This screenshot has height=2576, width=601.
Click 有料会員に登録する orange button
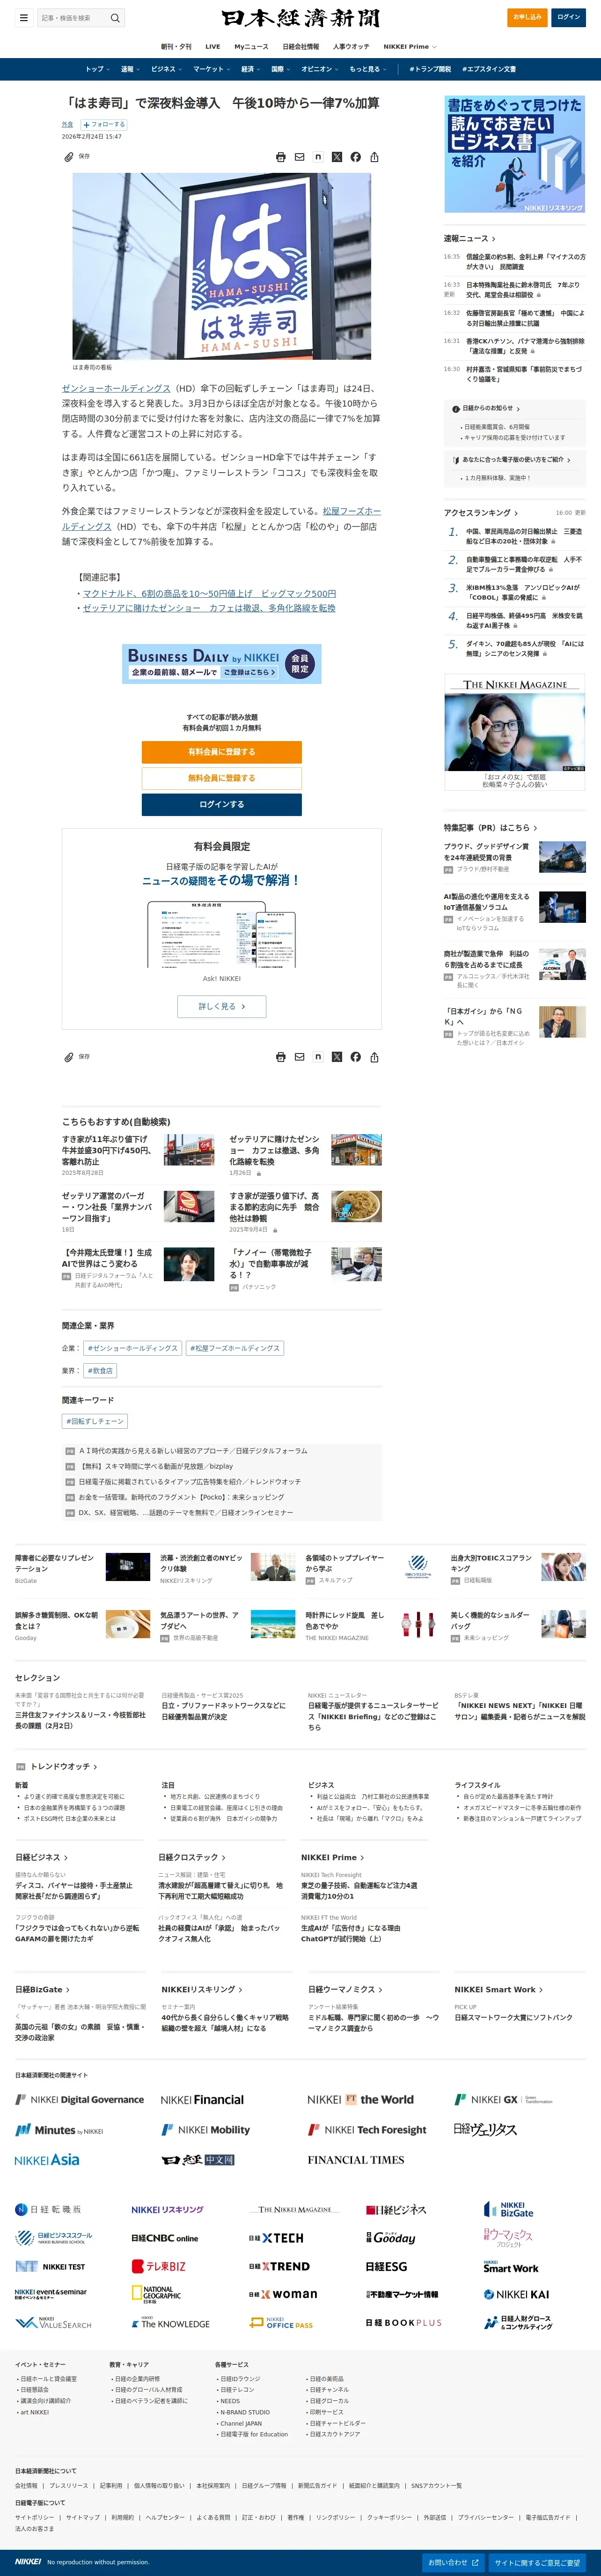[222, 752]
